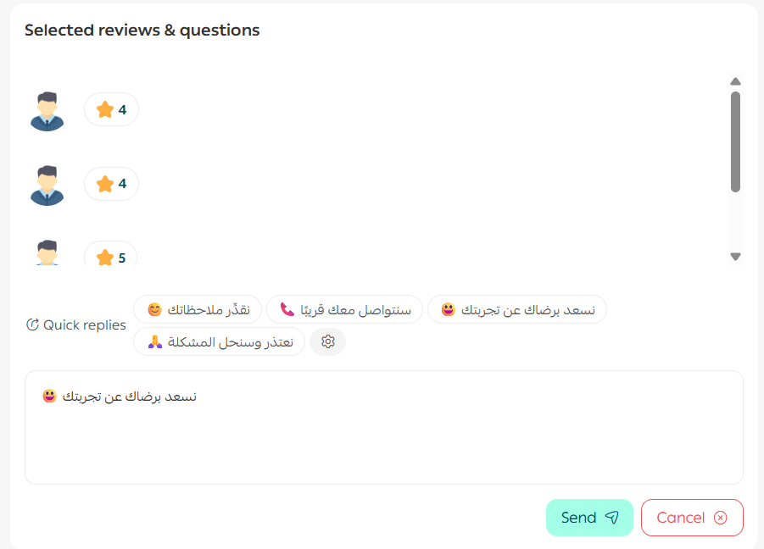
Task: Select the 'سنتواصل معك قريبًا' quick reply
Action: [x=345, y=310]
